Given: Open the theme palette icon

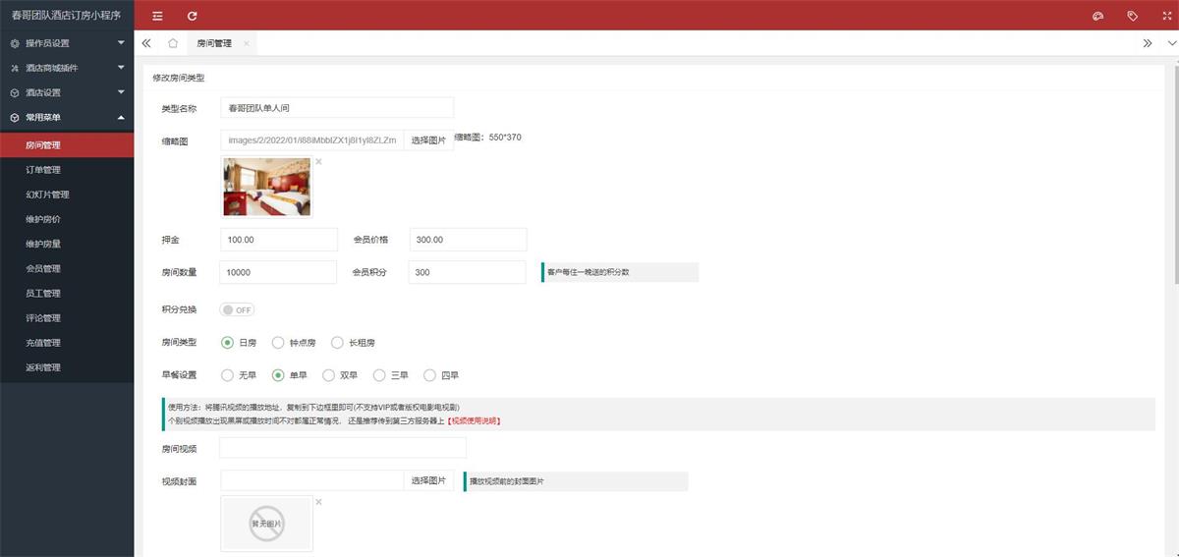Looking at the screenshot, I should coord(1098,16).
